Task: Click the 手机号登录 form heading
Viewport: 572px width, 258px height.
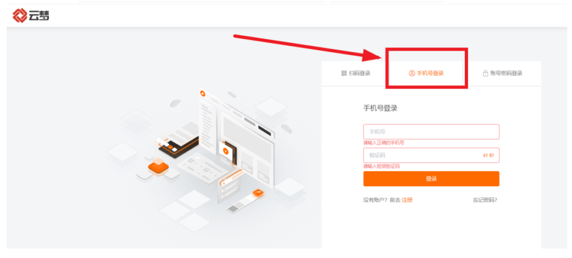Action: click(380, 108)
